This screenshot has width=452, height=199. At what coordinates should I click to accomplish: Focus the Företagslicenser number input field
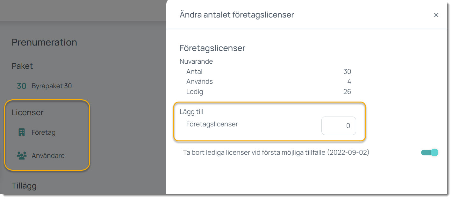[339, 126]
